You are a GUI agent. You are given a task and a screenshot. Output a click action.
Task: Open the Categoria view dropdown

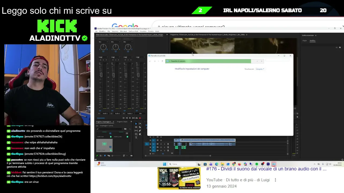(x=260, y=69)
